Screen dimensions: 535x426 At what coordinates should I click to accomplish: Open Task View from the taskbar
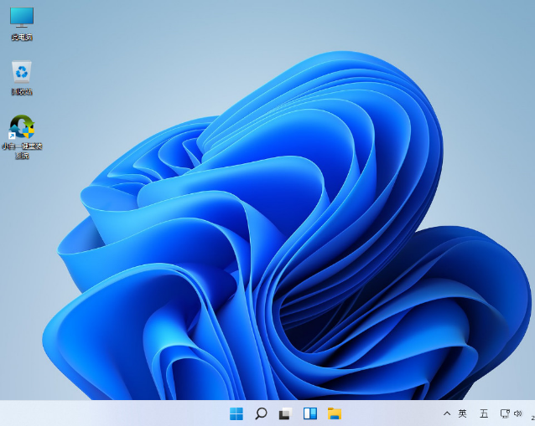click(x=285, y=413)
